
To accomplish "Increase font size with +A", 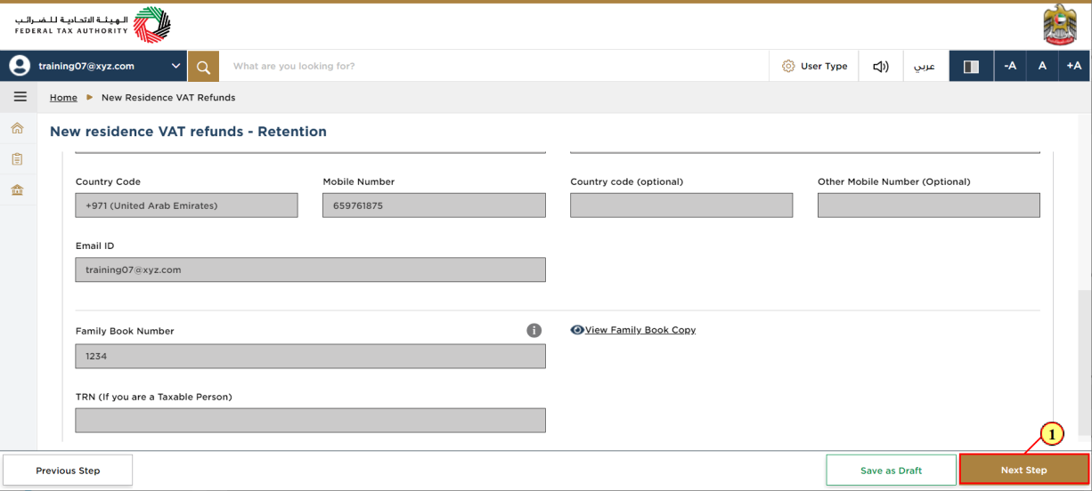I will pos(1074,66).
